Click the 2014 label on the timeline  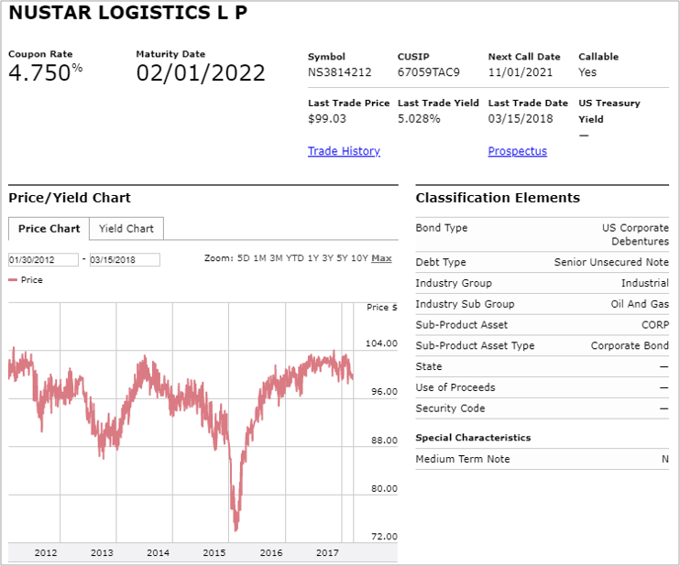158,552
